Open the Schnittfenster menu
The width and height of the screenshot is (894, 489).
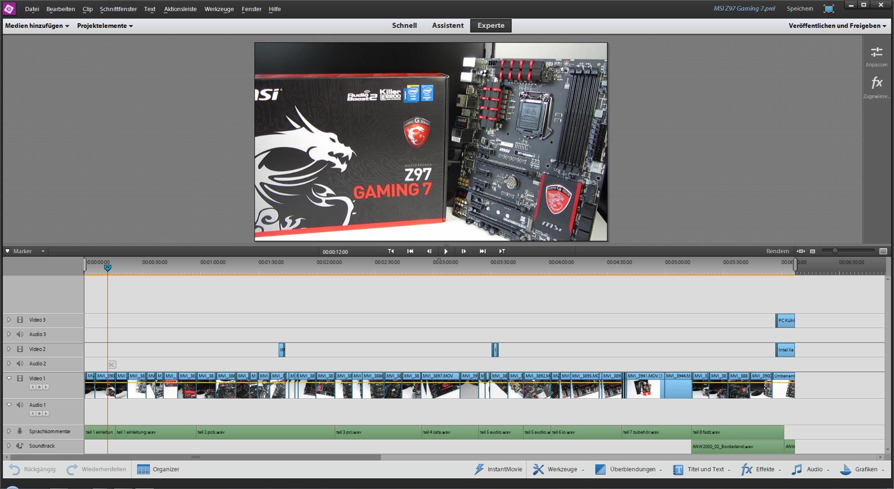click(118, 9)
